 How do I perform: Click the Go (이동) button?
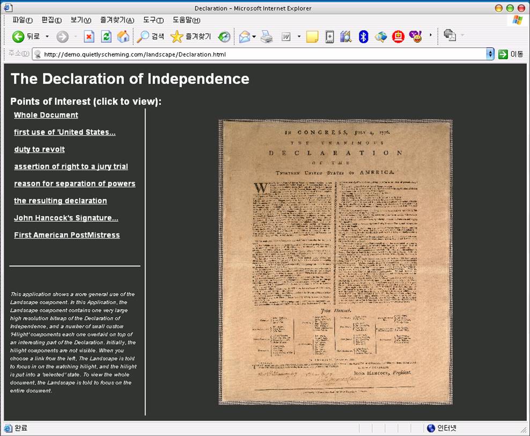pos(510,54)
